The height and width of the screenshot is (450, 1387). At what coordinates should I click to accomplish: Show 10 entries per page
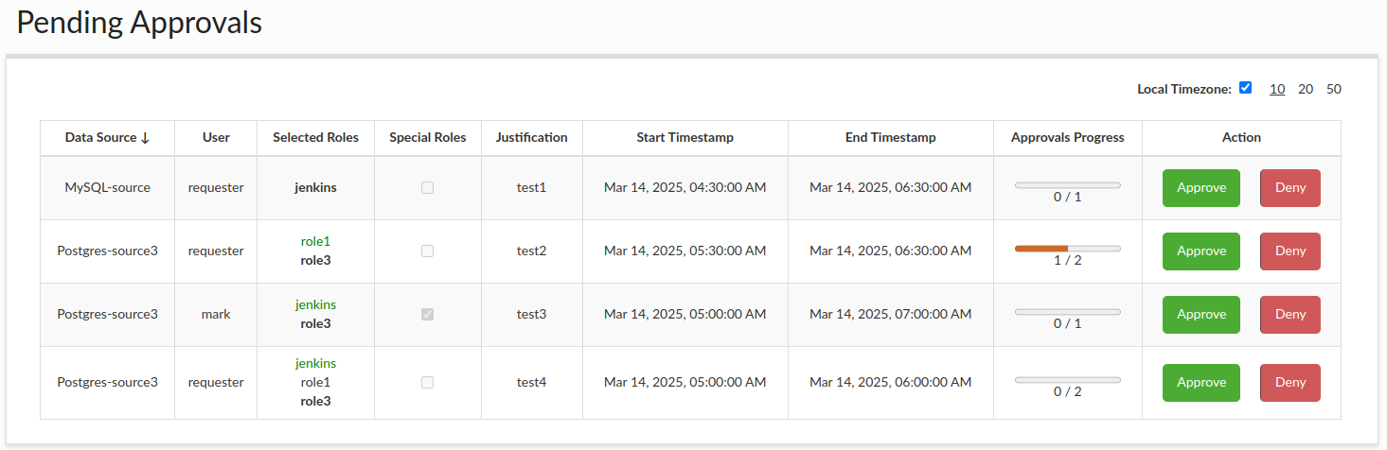pos(1277,89)
